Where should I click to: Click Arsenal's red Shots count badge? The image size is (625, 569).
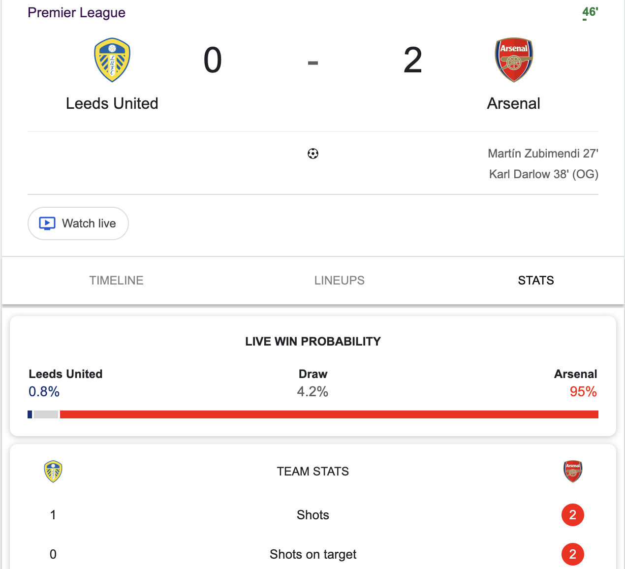[x=573, y=515]
